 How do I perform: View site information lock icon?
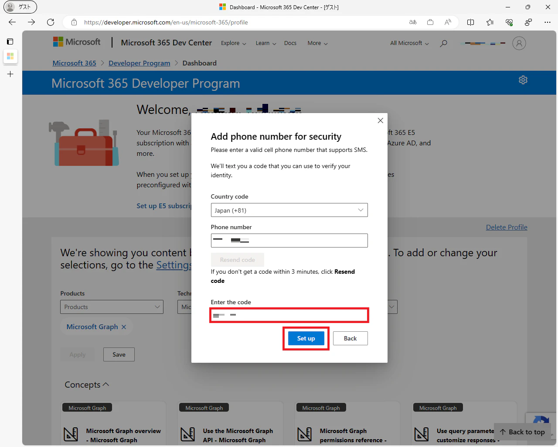click(74, 22)
